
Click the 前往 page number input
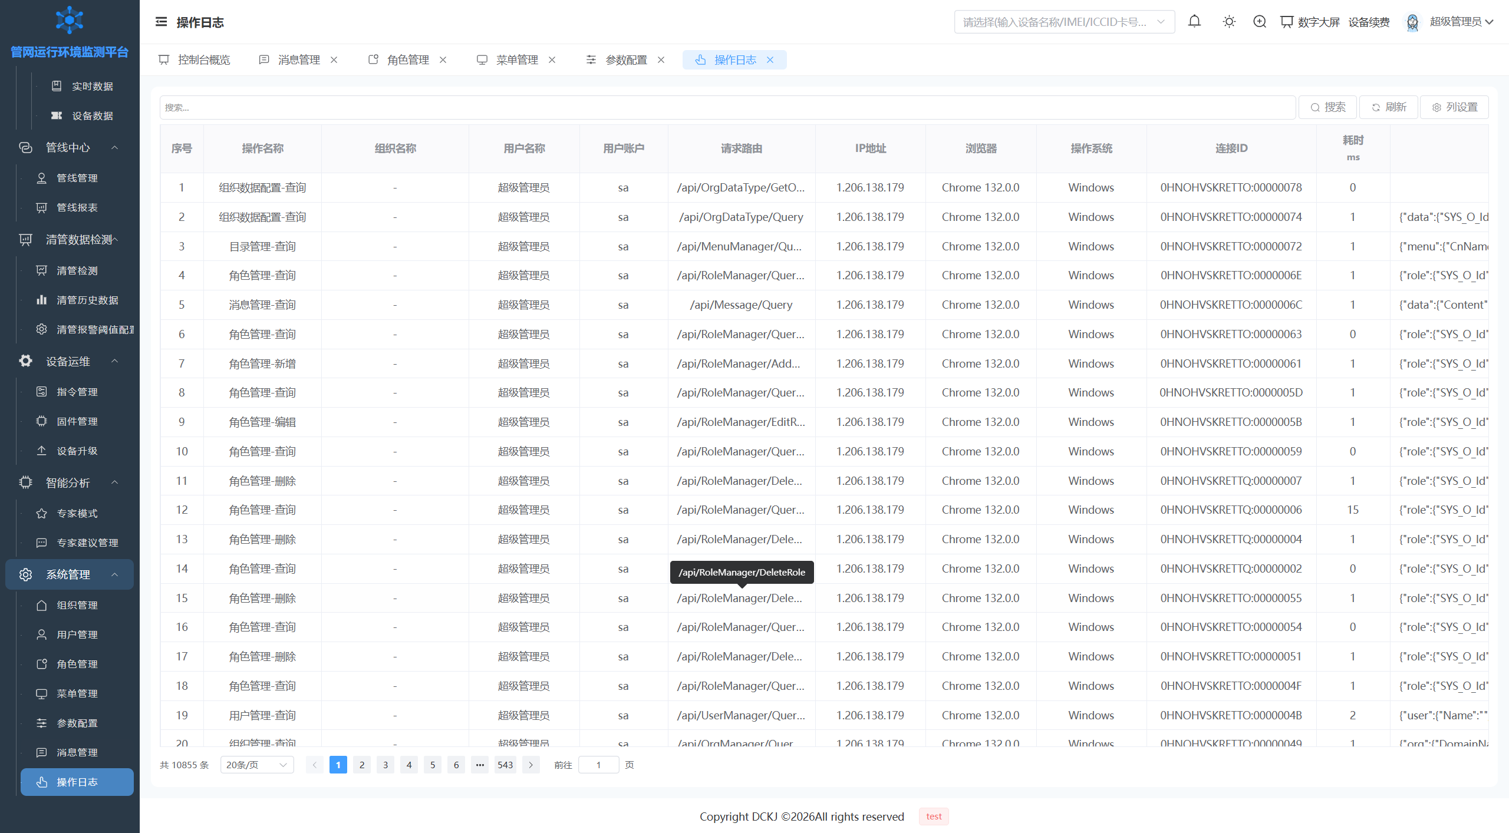click(598, 765)
